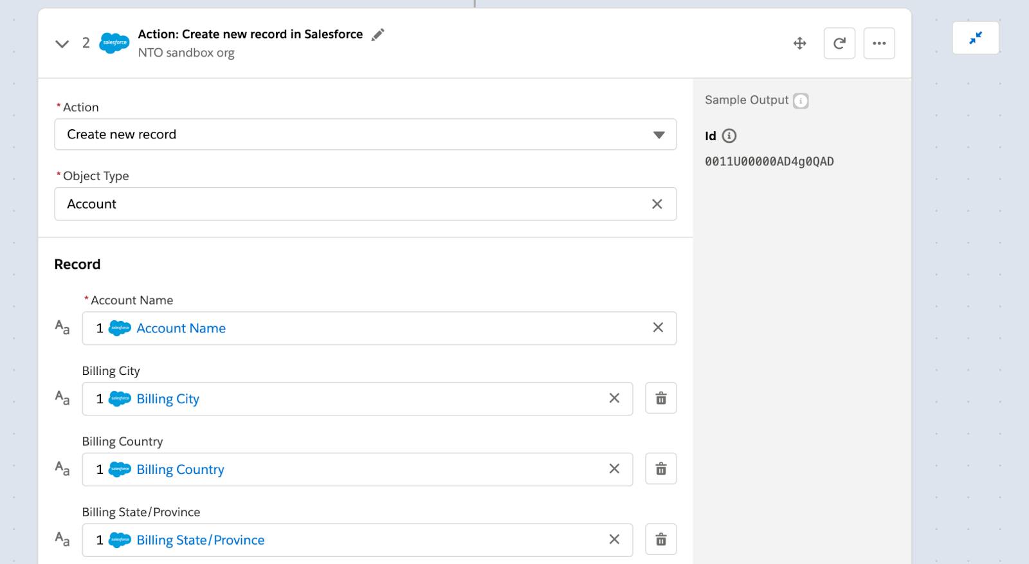
Task: Delete the Billing Country field
Action: (x=660, y=469)
